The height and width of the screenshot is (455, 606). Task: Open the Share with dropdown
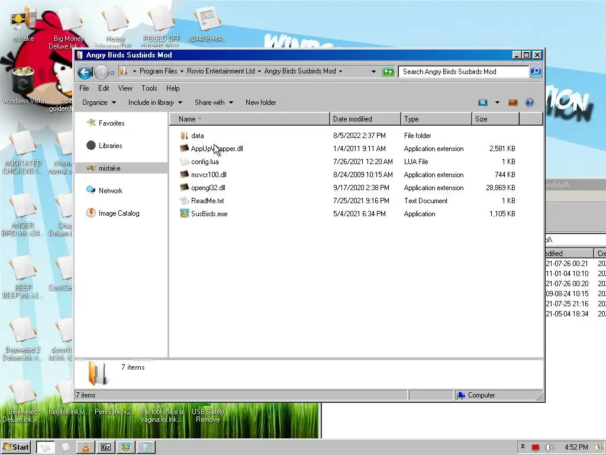(214, 102)
